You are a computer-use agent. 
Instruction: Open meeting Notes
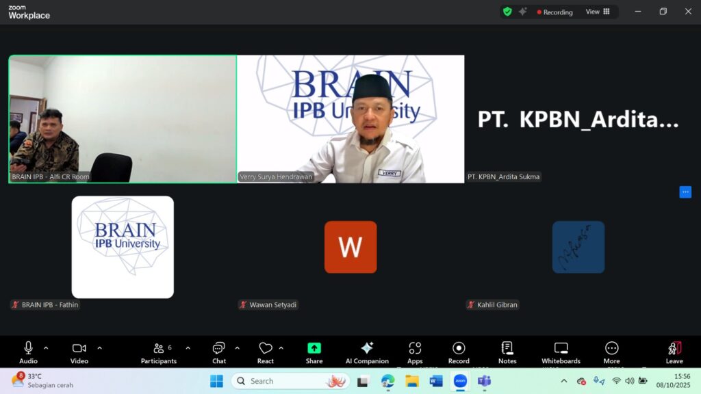tap(507, 352)
